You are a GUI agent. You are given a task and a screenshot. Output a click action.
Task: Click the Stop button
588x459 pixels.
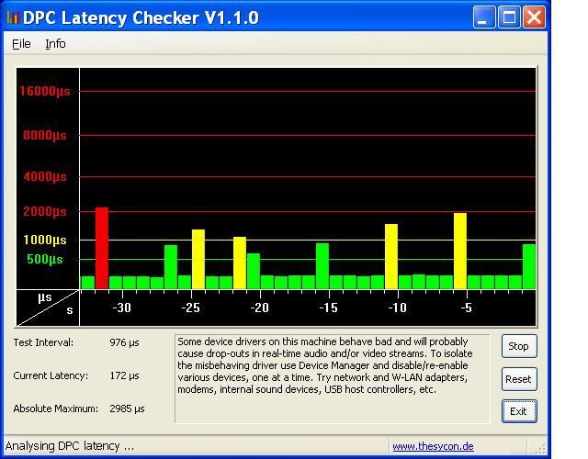point(519,346)
